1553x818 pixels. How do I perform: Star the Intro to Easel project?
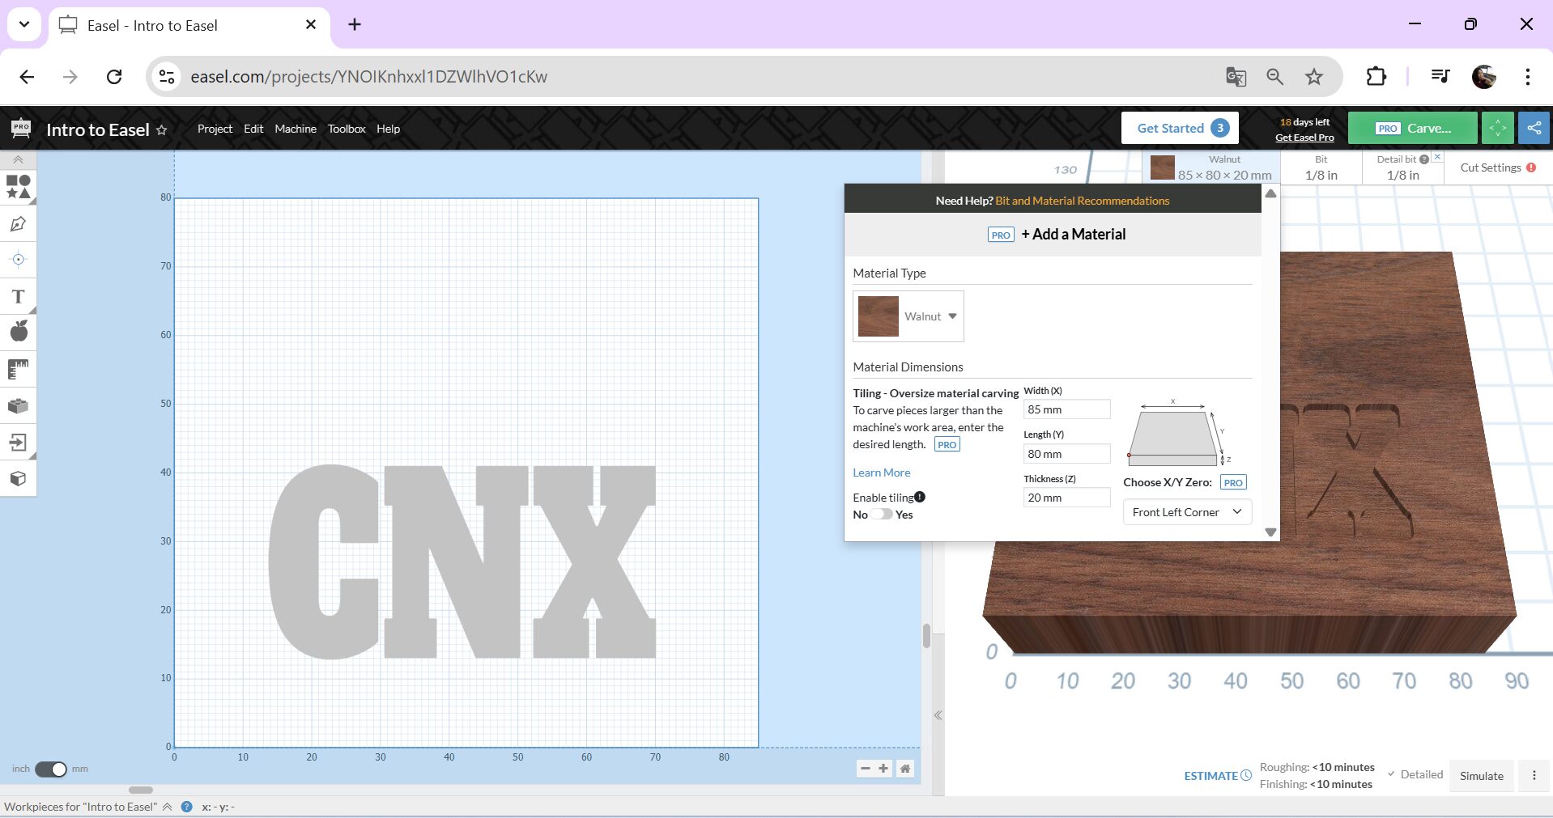pyautogui.click(x=162, y=129)
